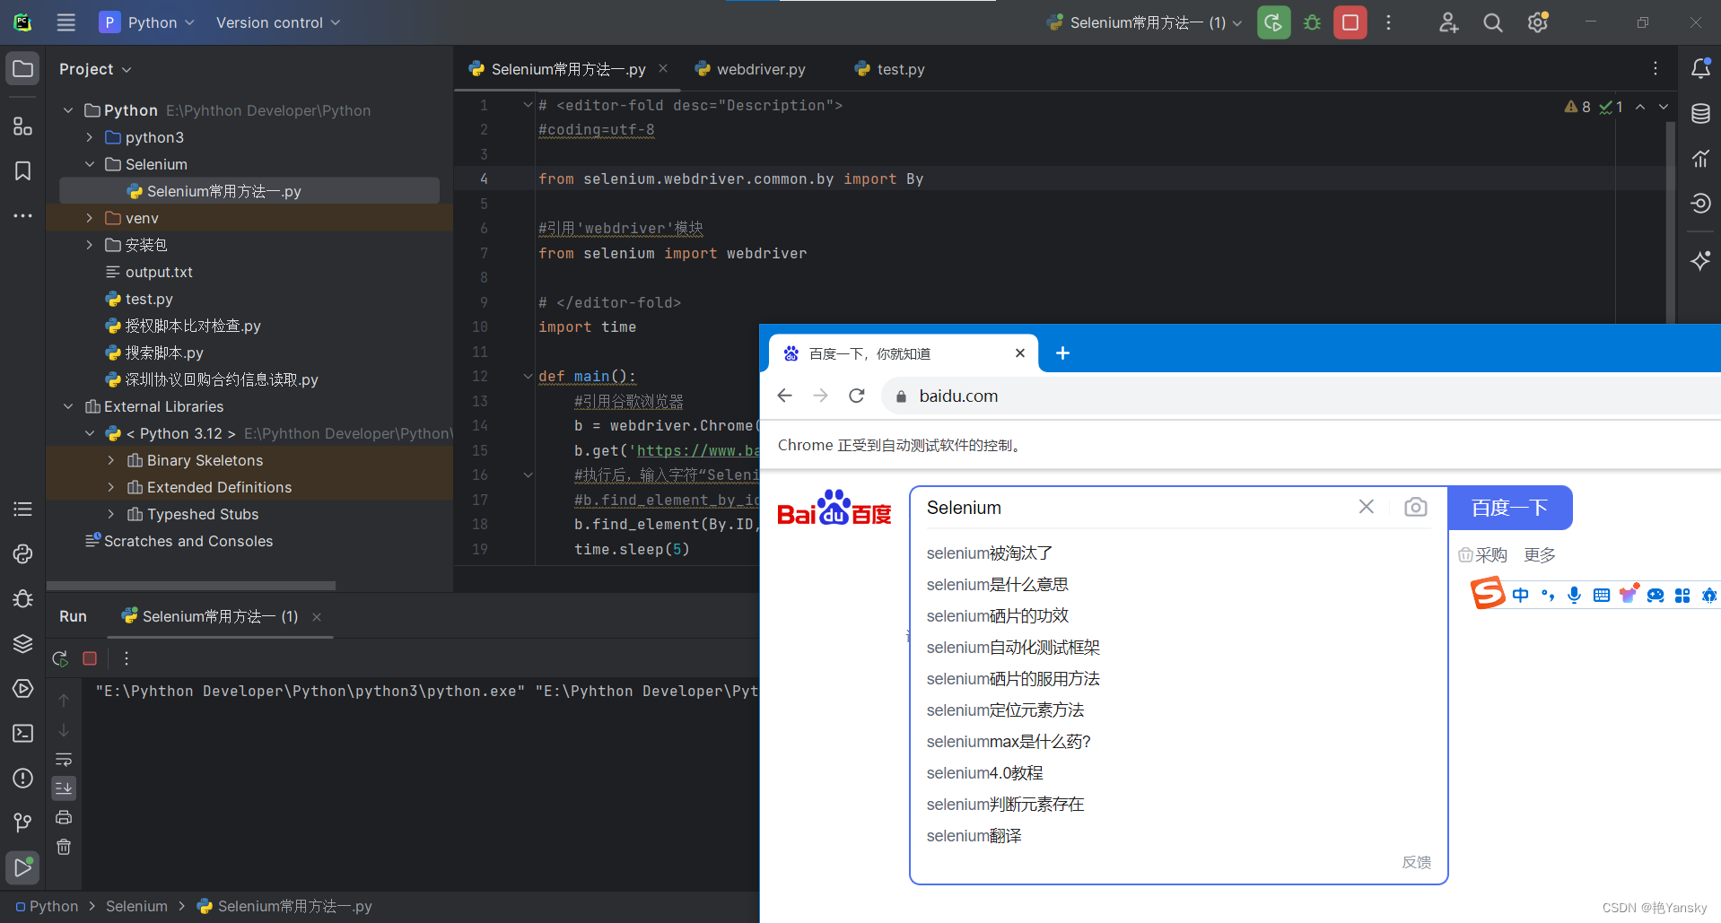
Task: Expand Binary Skeletons node
Action: 110,460
